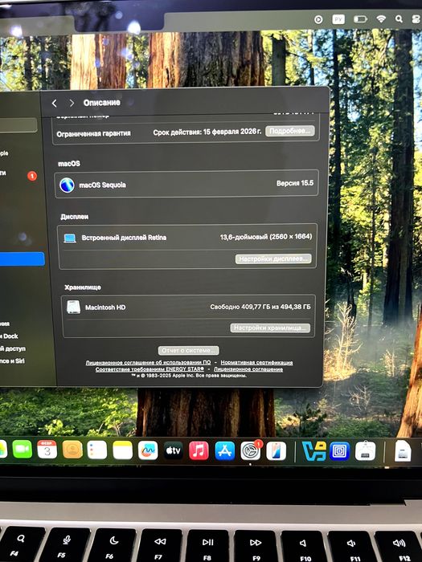Viewport: 422px width, 562px height.
Task: Open the document stack in the Dock
Action: (403, 451)
